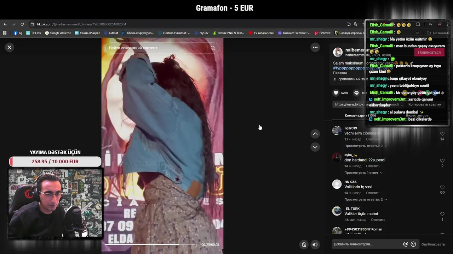Open the Texture PNG bookmark
Image resolution: width=453 pixels, height=254 pixels.
click(228, 33)
